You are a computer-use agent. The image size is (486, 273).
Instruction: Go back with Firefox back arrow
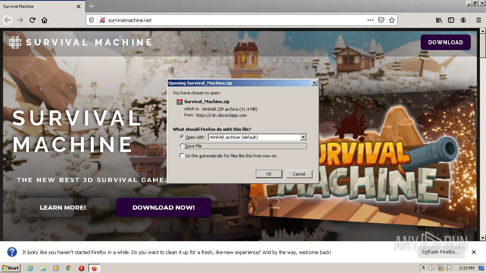point(8,20)
